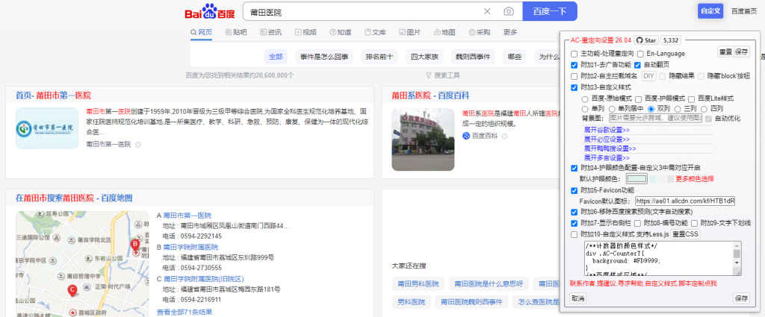This screenshot has width=765, height=317.
Task: Expand 展开鸭鸭搜设置>>
Action: [x=610, y=148]
